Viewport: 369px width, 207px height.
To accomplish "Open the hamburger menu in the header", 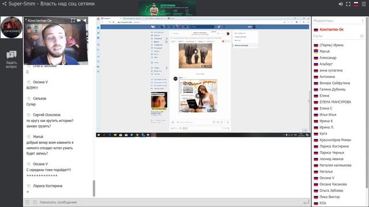I will click(x=364, y=4).
